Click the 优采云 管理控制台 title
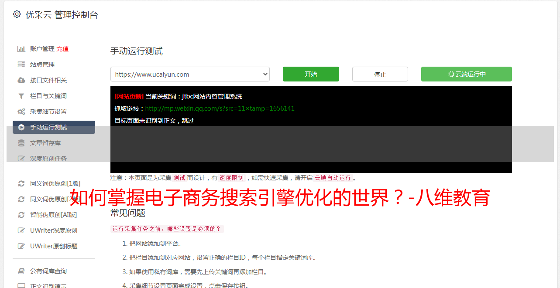560x288 pixels. tap(62, 15)
